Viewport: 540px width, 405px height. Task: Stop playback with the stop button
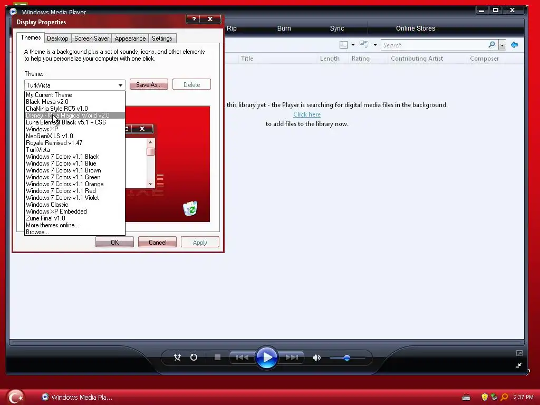point(217,358)
